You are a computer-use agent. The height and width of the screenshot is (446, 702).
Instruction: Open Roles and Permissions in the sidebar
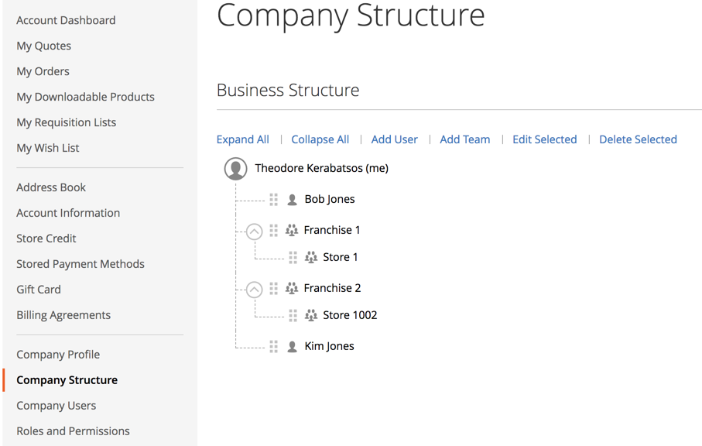[x=73, y=431]
